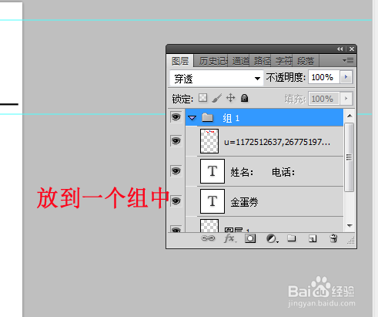This screenshot has height=317, width=378.
Task: Switch to 图层 tab
Action: 180,61
